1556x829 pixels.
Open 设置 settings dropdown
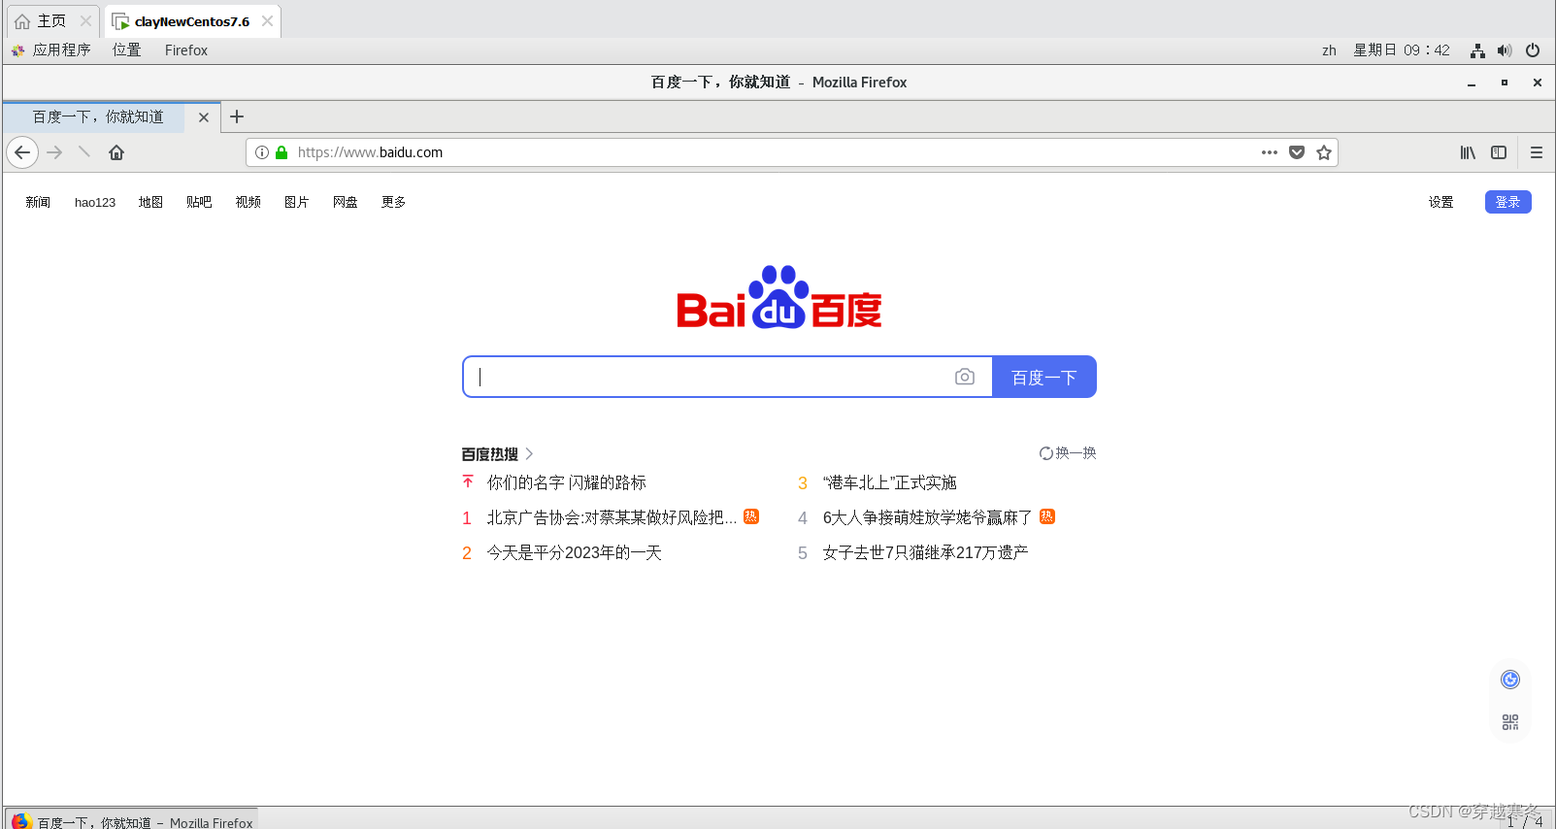[1441, 202]
